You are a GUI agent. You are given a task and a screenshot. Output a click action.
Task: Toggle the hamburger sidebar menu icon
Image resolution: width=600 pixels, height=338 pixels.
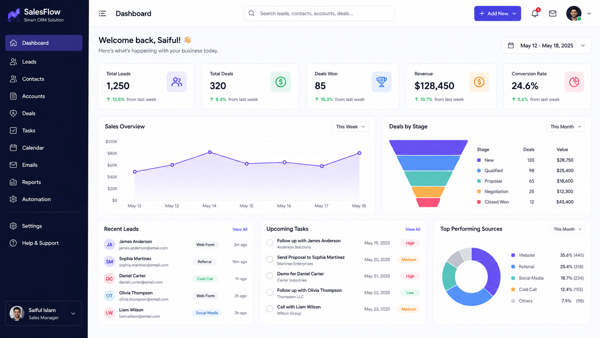pyautogui.click(x=102, y=14)
